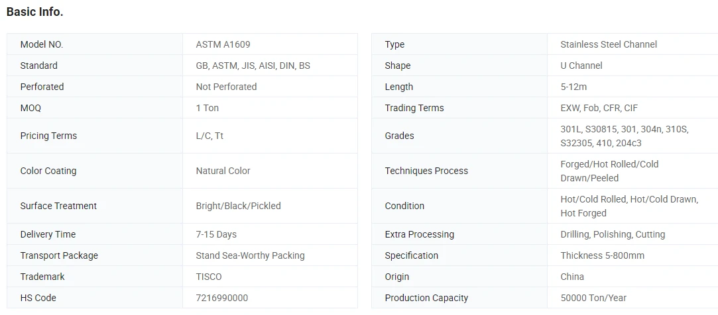Select the HS Code 7216990000
Viewport: 718px width, 315px height.
(222, 298)
